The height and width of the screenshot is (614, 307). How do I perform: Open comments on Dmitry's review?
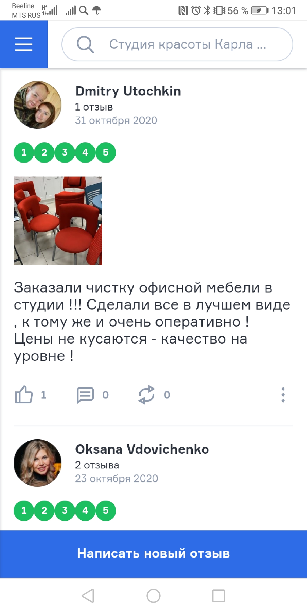[x=85, y=395]
